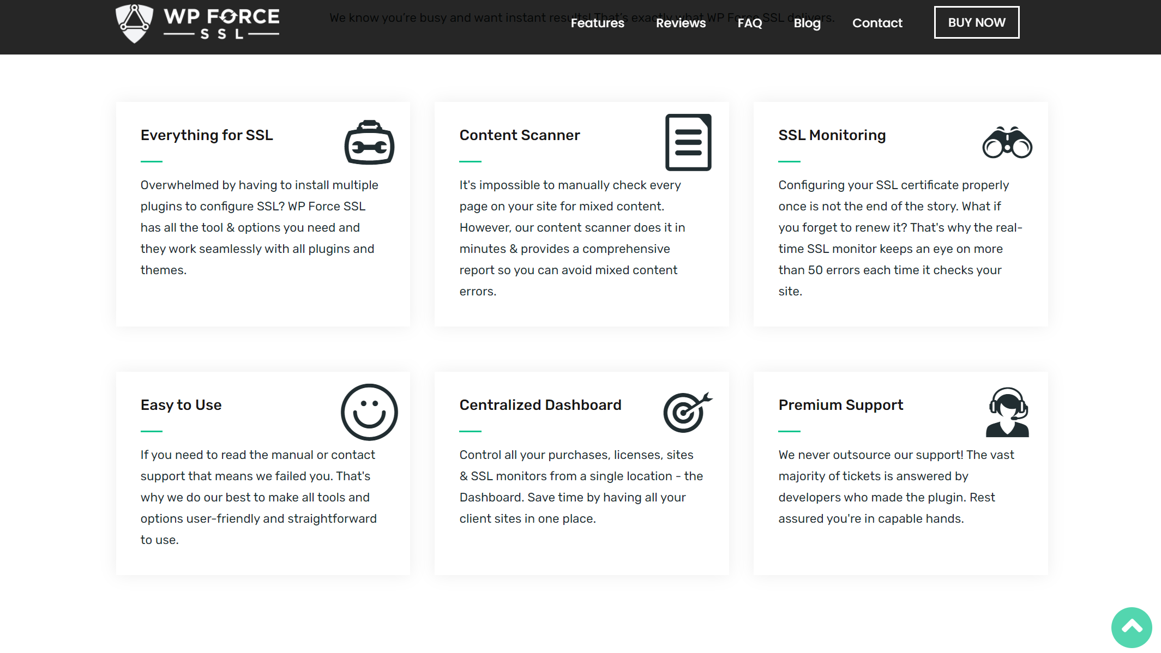Open the FAQ nav link
This screenshot has width=1161, height=653.
pos(749,23)
